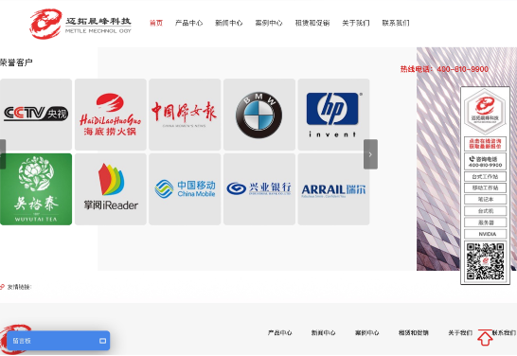This screenshot has width=517, height=356.
Task: Open the blue 留言板 message board bar
Action: pyautogui.click(x=58, y=341)
